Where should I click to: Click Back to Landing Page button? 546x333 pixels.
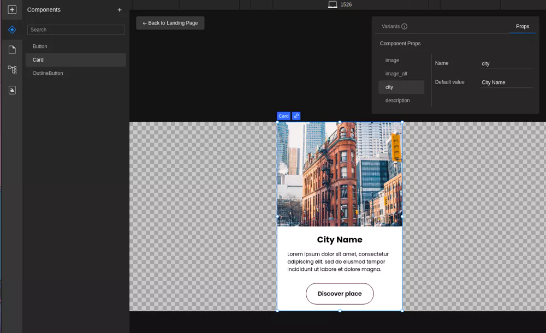(x=170, y=23)
